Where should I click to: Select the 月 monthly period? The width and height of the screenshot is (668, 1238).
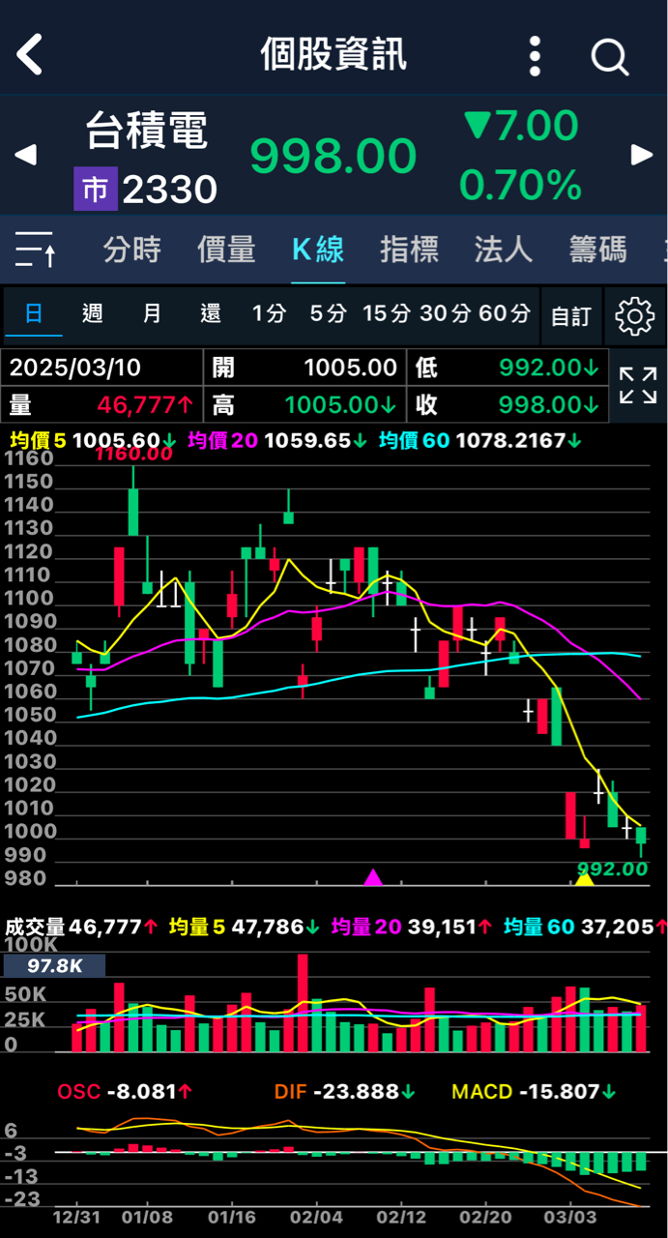click(x=152, y=313)
